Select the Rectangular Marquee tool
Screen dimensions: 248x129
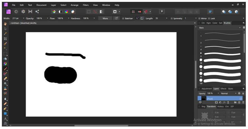coord(5,54)
